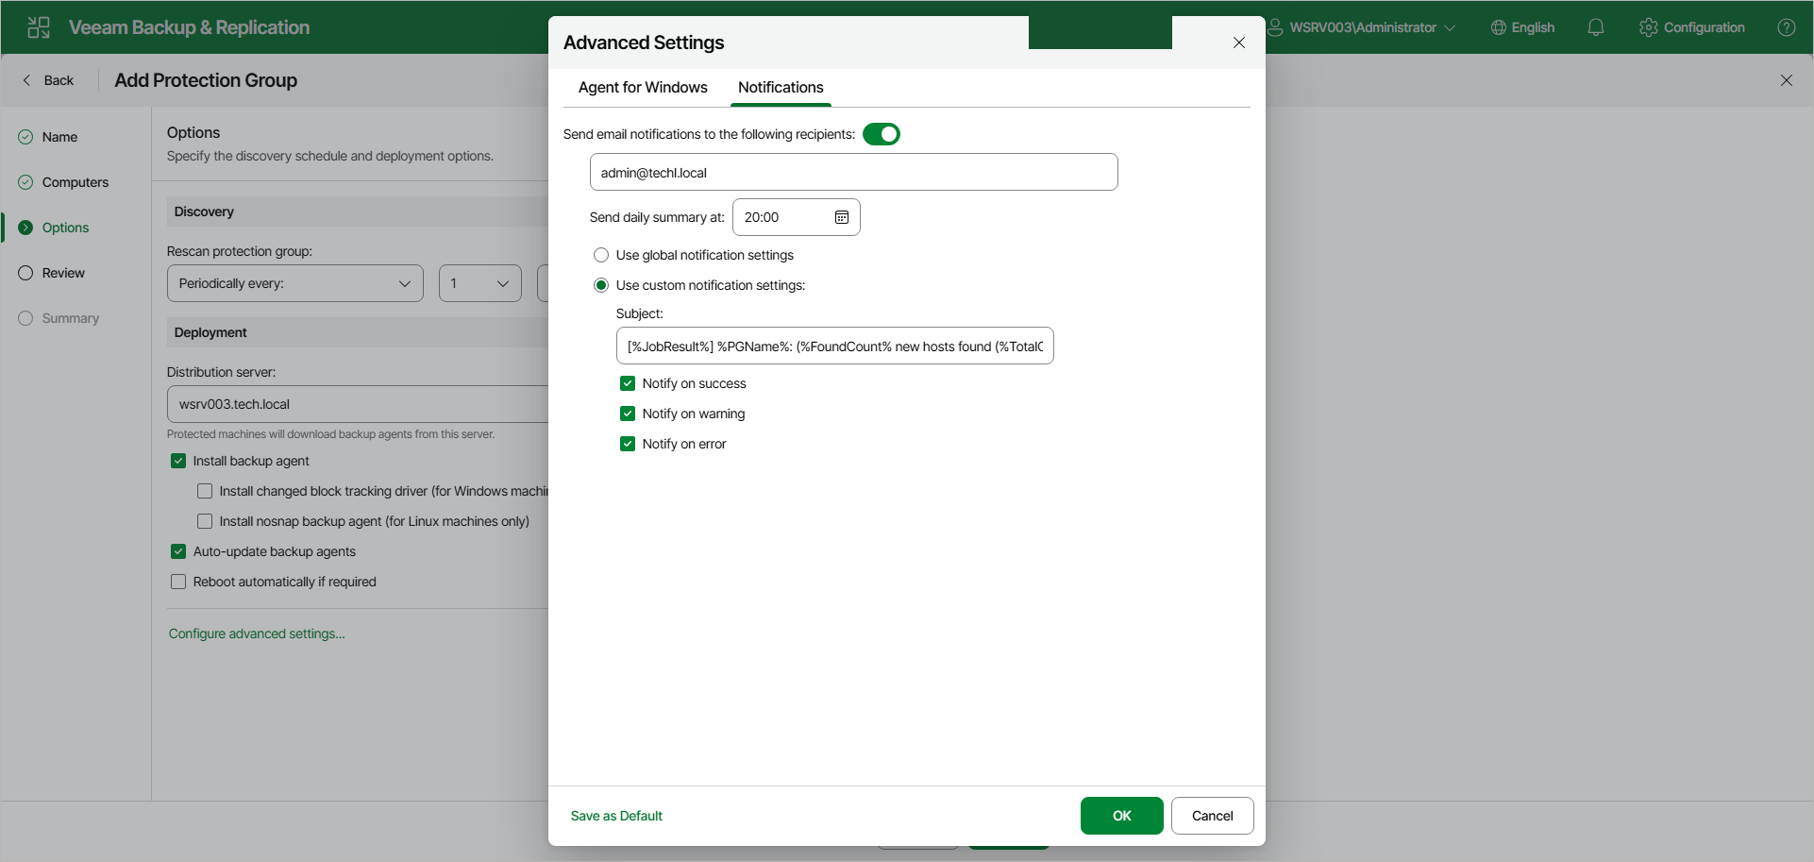Go to the Name wizard step
This screenshot has width=1814, height=862.
pyautogui.click(x=59, y=137)
